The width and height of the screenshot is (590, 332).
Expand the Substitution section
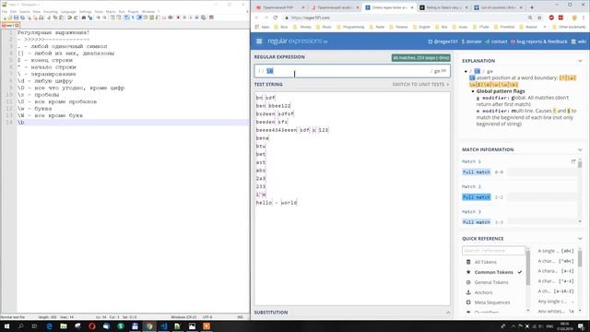[448, 313]
